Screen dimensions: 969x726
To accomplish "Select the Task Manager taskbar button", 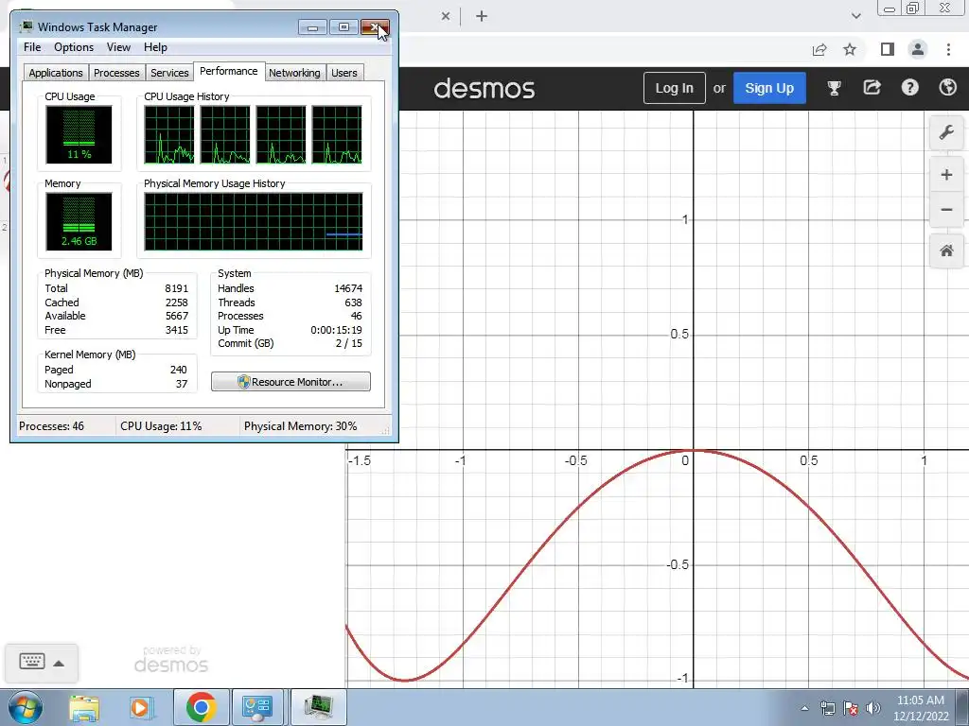I will point(318,707).
